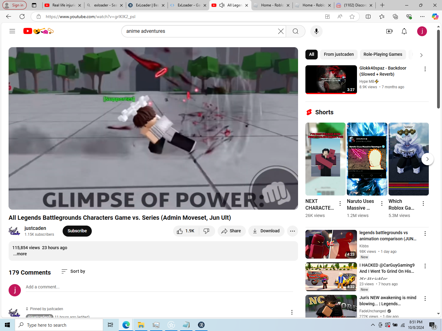The width and height of the screenshot is (442, 331).
Task: Share the video
Action: point(232,231)
